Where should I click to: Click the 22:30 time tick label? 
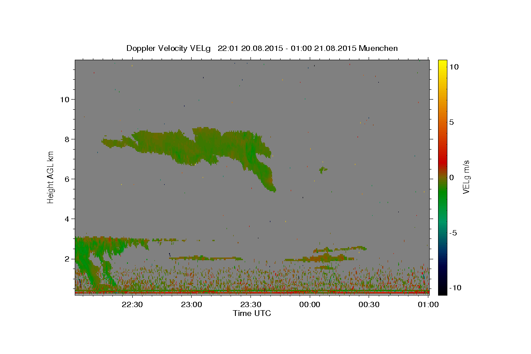[x=133, y=305]
